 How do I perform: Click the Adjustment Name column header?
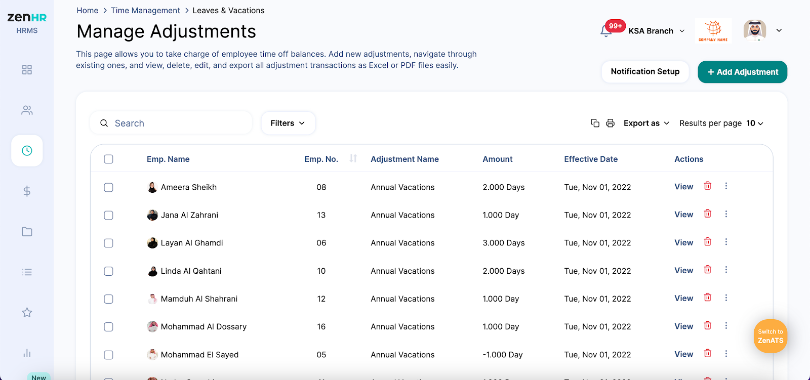(x=404, y=159)
